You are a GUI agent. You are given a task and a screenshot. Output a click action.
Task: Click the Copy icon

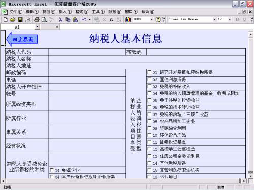pyautogui.click(x=68, y=20)
